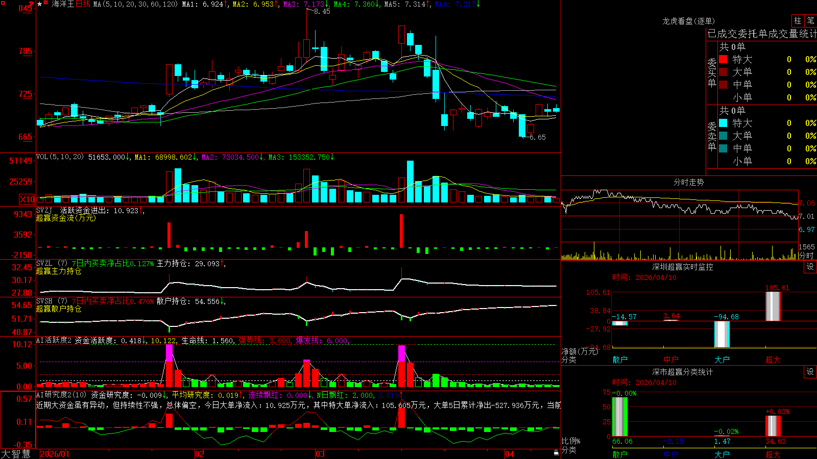Click the 比例% axis label
This screenshot has width=817, height=459.
(571, 441)
